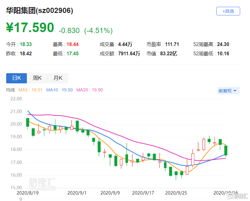Select the 日K daily chart tab
Screen dimensions: 250x201
16,78
